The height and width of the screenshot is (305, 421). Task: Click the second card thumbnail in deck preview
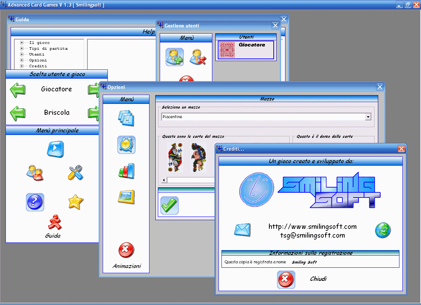click(x=198, y=158)
